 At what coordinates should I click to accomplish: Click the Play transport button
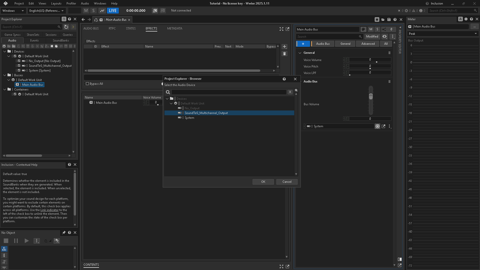(26, 241)
